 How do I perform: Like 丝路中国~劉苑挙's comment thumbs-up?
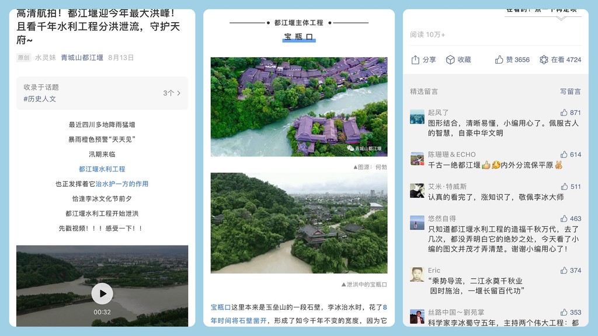(x=564, y=313)
